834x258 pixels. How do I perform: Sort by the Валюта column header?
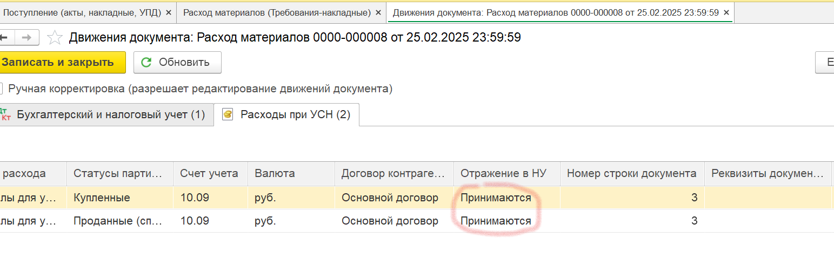pyautogui.click(x=275, y=174)
